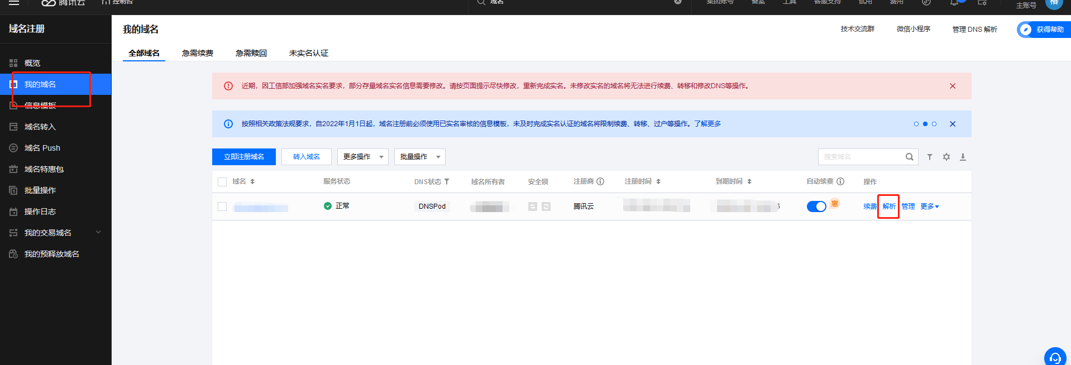Open the customer service headset icon
The image size is (1071, 365).
[1055, 358]
